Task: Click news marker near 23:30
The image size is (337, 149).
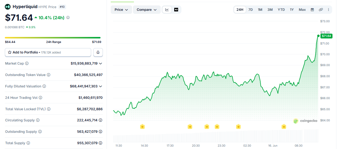Action: click(217, 127)
